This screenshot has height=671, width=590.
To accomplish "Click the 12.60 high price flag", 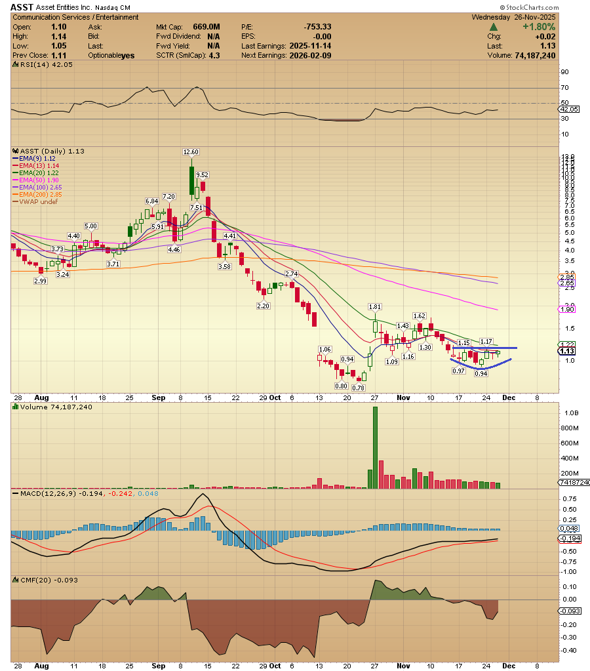I will [190, 152].
